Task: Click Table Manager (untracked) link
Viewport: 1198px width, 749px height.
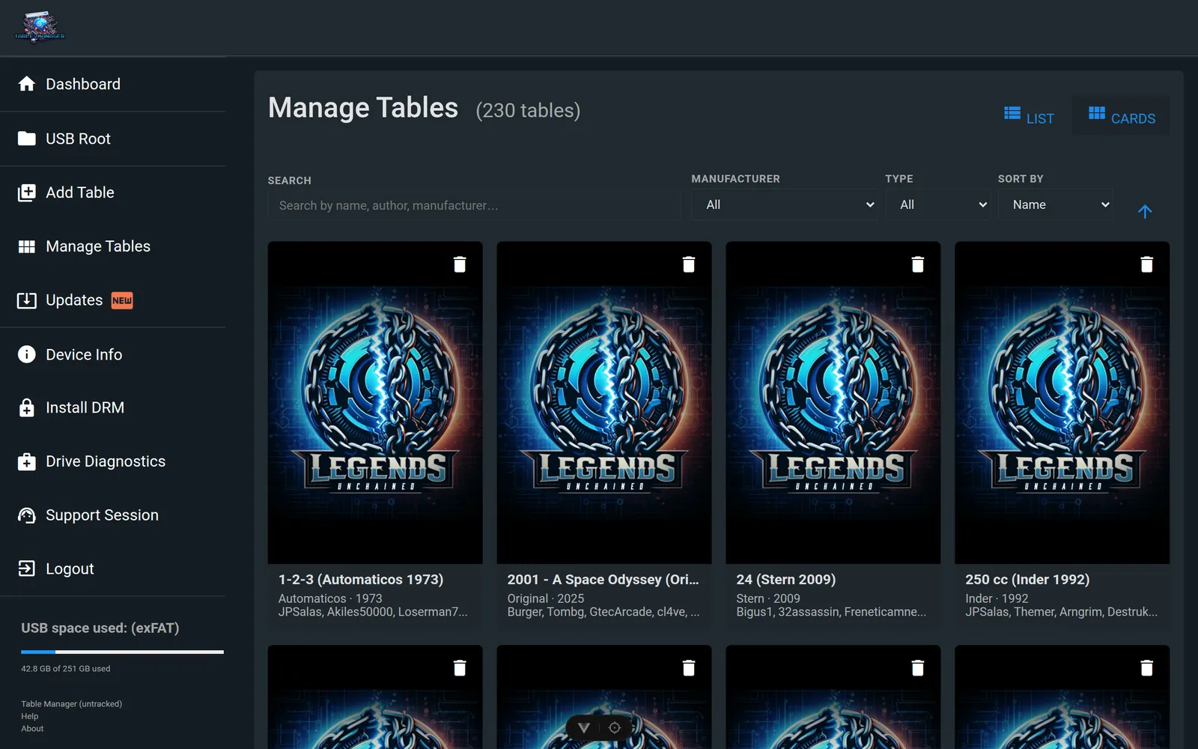Action: (71, 704)
